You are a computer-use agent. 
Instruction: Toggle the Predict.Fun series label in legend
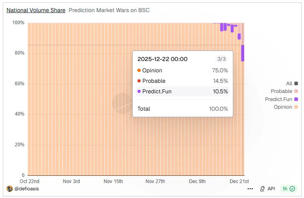click(279, 99)
